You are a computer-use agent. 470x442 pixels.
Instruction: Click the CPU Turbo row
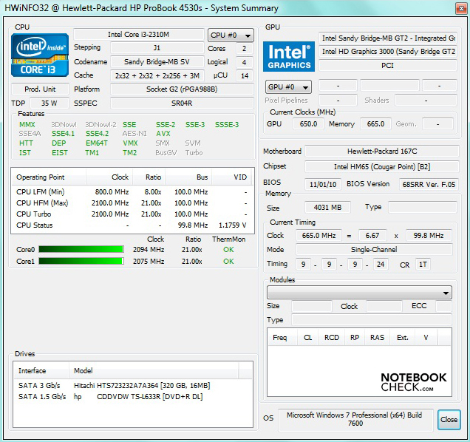click(132, 214)
